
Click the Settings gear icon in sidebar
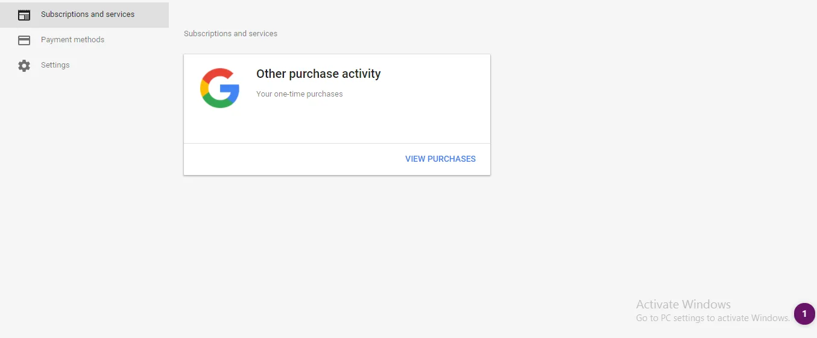click(x=24, y=66)
